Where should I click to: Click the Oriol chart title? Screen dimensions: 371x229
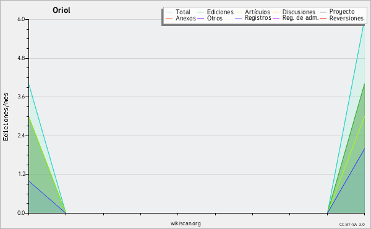tap(61, 10)
